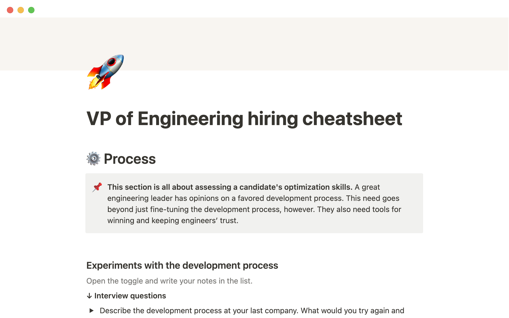Click the 'Open the toggle and write your notes' hint
Screen dimensions: 509x318
[x=169, y=281]
